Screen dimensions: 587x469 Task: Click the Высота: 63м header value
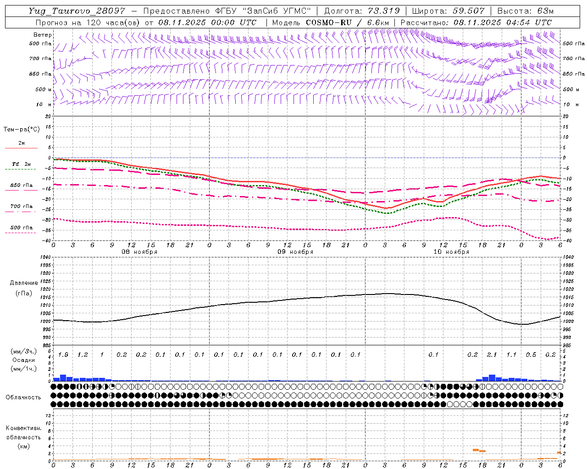pyautogui.click(x=526, y=11)
